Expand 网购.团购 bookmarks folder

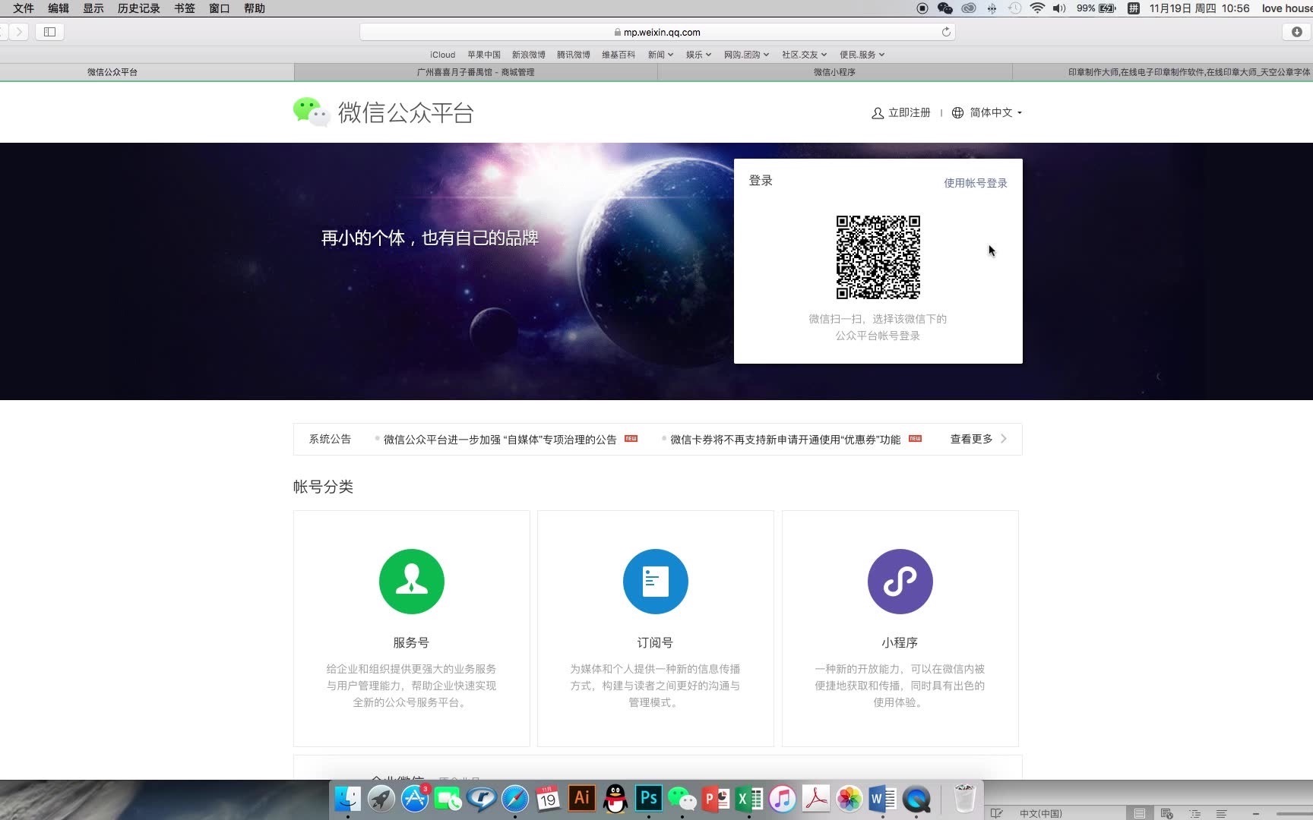click(x=746, y=55)
